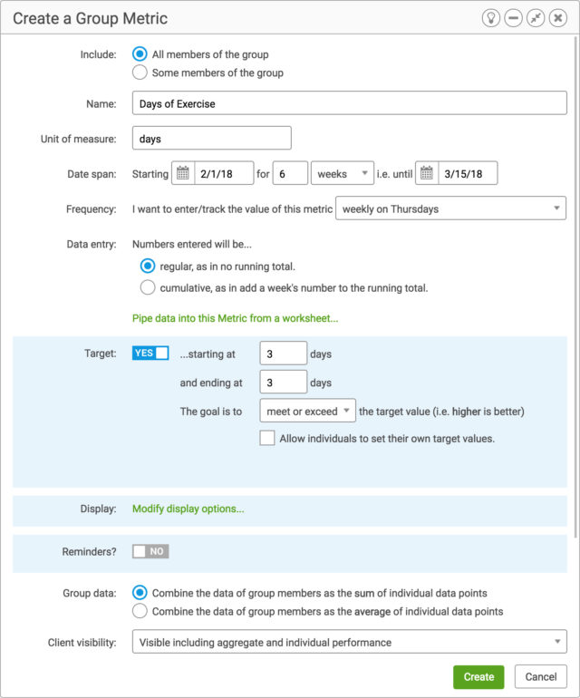
Task: Click the green Create button
Action: click(x=478, y=676)
